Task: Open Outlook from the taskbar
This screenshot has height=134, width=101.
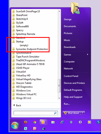Action: (43, 122)
